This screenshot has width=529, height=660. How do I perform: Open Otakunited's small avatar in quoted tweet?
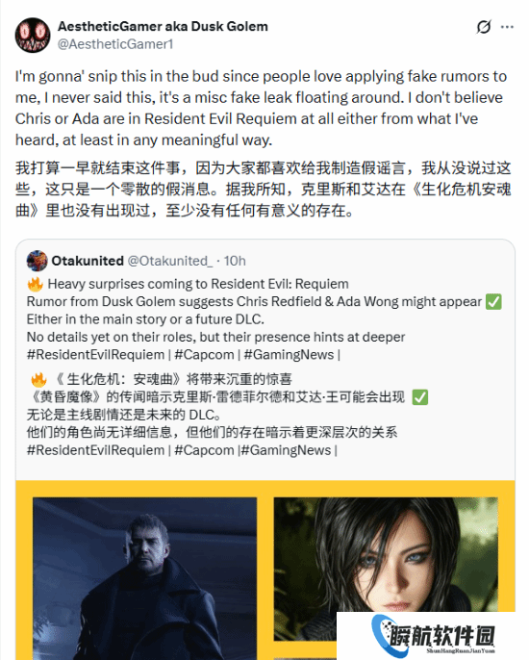[37, 261]
